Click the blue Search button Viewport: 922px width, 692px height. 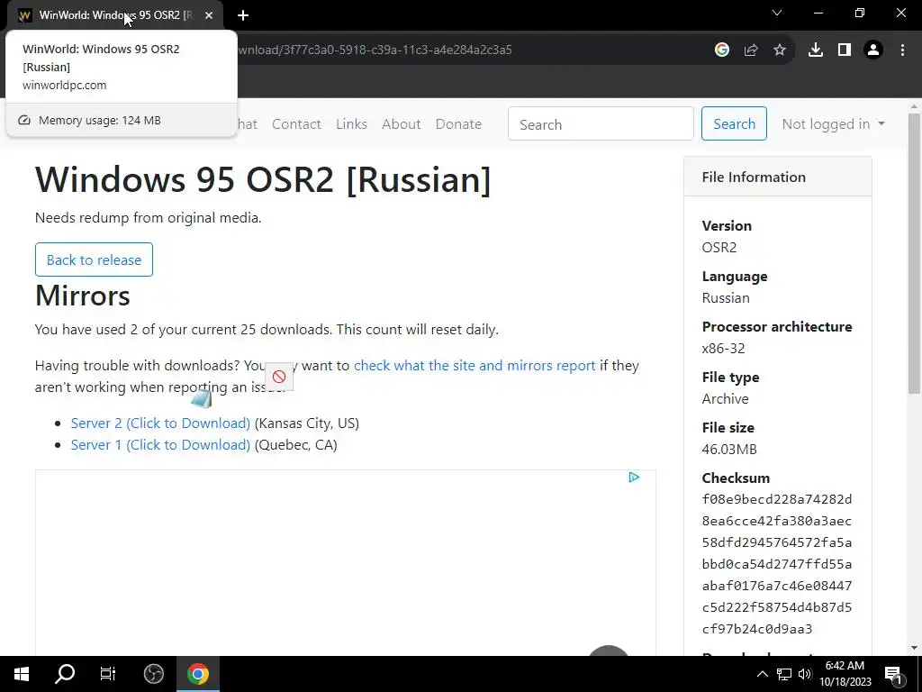pos(734,123)
